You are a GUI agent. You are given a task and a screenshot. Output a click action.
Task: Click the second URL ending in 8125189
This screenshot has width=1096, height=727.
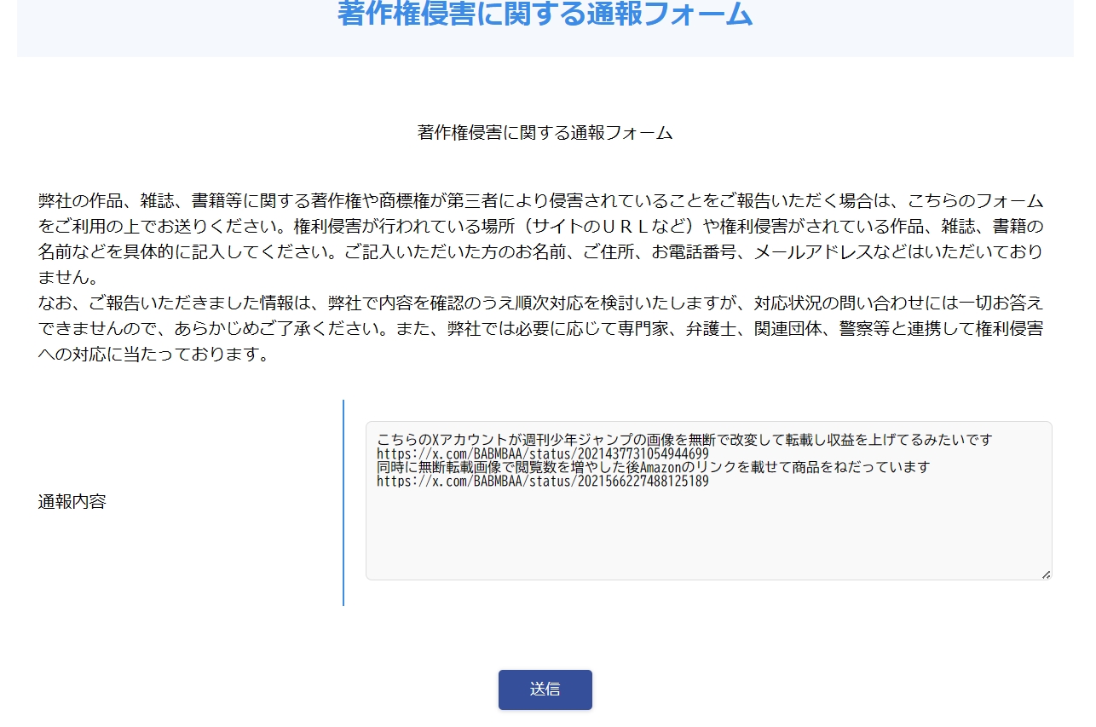click(543, 481)
